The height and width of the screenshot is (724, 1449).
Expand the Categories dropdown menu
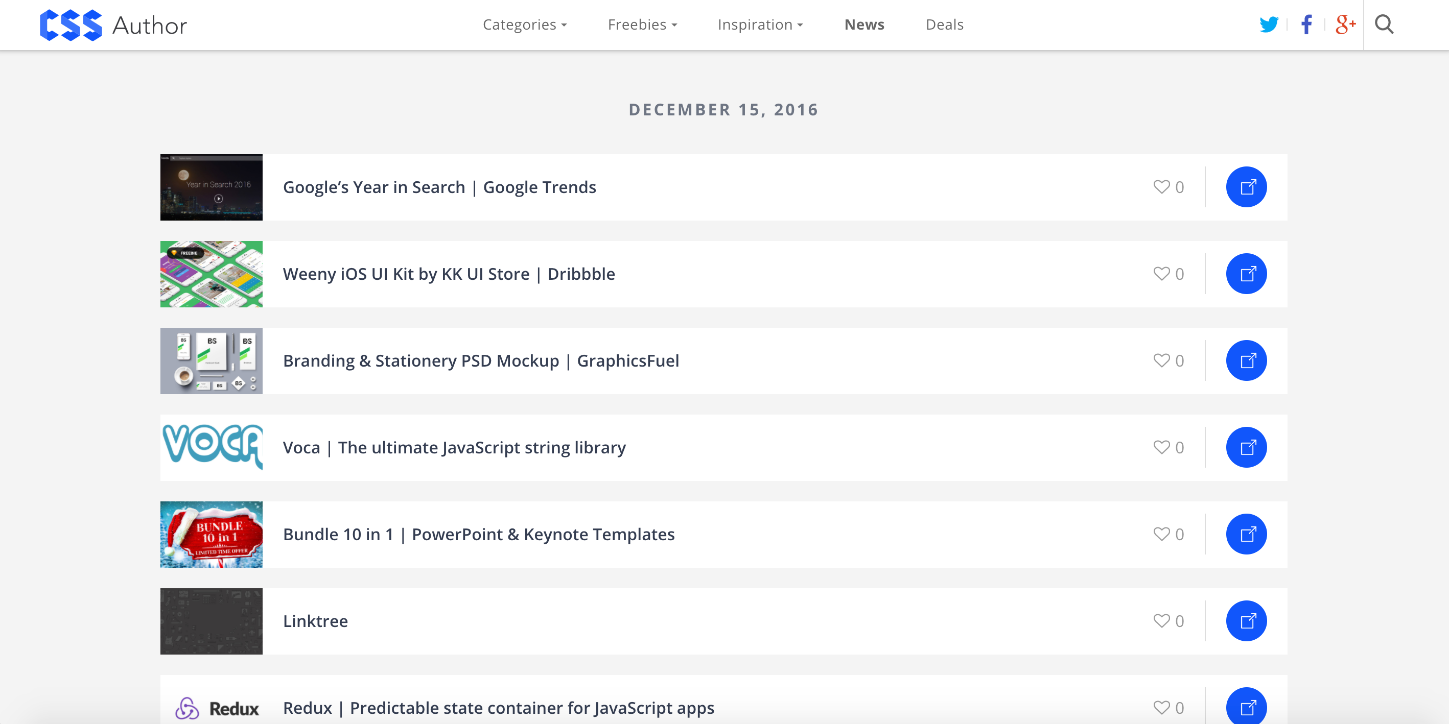point(524,25)
